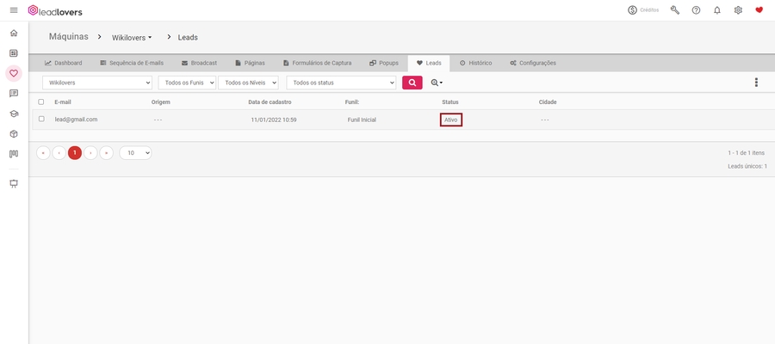The width and height of the screenshot is (775, 344).
Task: Switch to the Dashboard tab
Action: [x=63, y=63]
